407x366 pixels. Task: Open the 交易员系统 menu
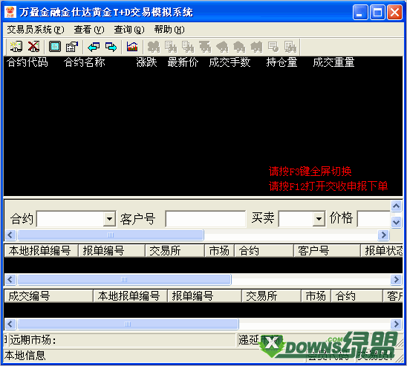coord(36,30)
